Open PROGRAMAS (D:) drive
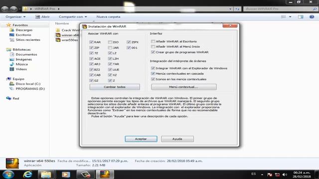This screenshot has height=179, width=319. point(30,89)
